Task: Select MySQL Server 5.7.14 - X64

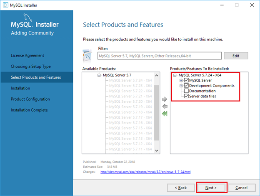Action: (x=130, y=134)
